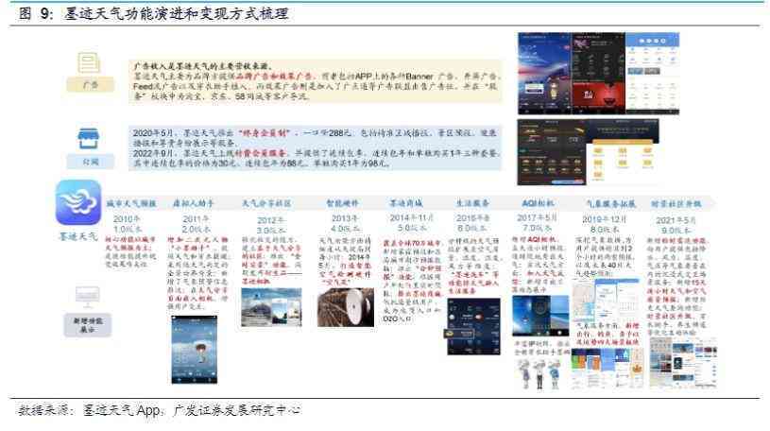Select the 城市天气预报 timeline heading
Image resolution: width=770 pixels, height=431 pixels.
tap(131, 203)
